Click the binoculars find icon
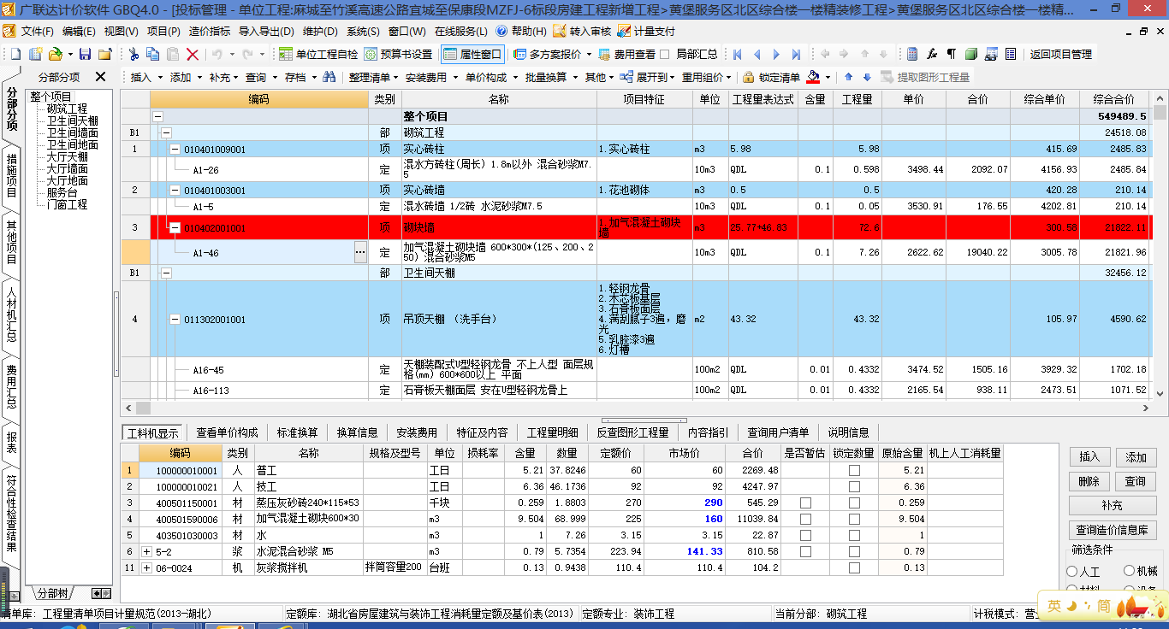The height and width of the screenshot is (629, 1169). [x=329, y=77]
